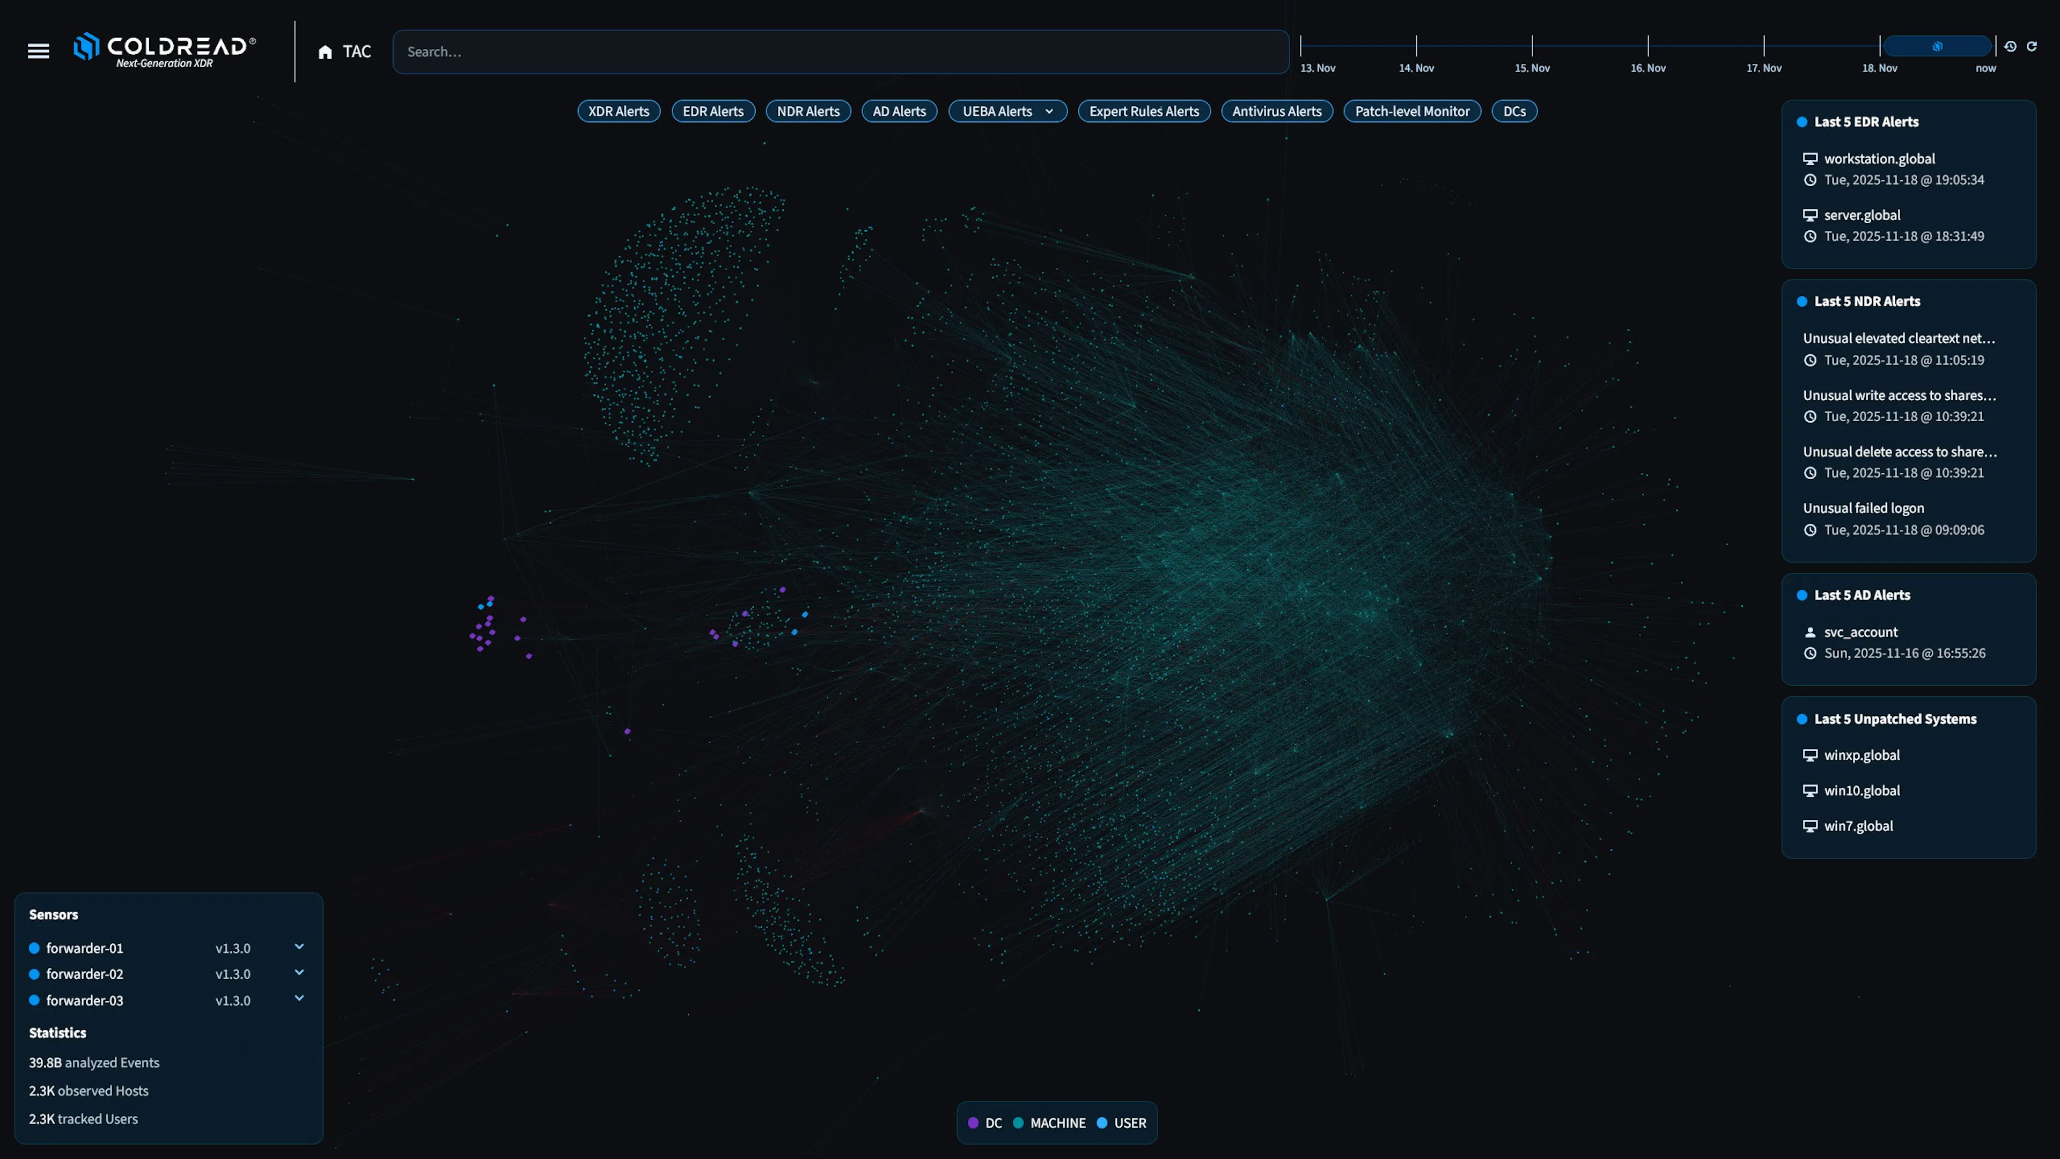Click the refresh icon at top right
Screen dimensions: 2060x1159
pyautogui.click(x=2031, y=46)
